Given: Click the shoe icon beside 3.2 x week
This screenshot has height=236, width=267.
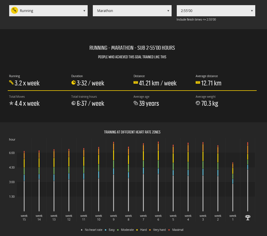Looking at the screenshot, I should 11,83.
